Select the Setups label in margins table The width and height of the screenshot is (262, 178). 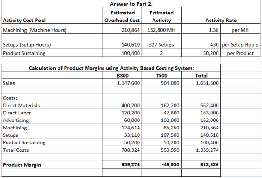(52, 135)
